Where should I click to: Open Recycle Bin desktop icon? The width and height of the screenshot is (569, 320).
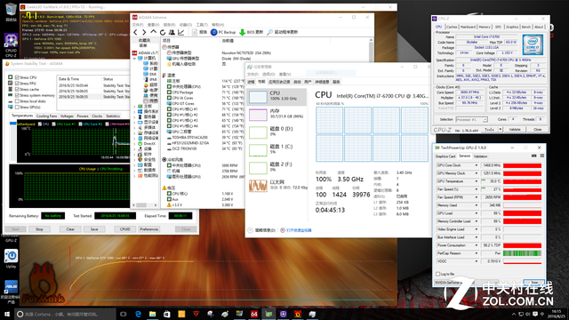11,12
